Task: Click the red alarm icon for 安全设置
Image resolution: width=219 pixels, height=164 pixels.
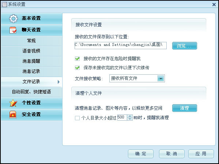Action: [x=13, y=114]
